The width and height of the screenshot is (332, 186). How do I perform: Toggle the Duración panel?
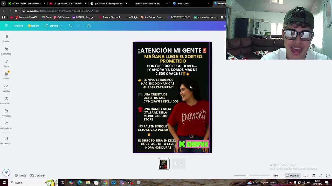[38, 176]
